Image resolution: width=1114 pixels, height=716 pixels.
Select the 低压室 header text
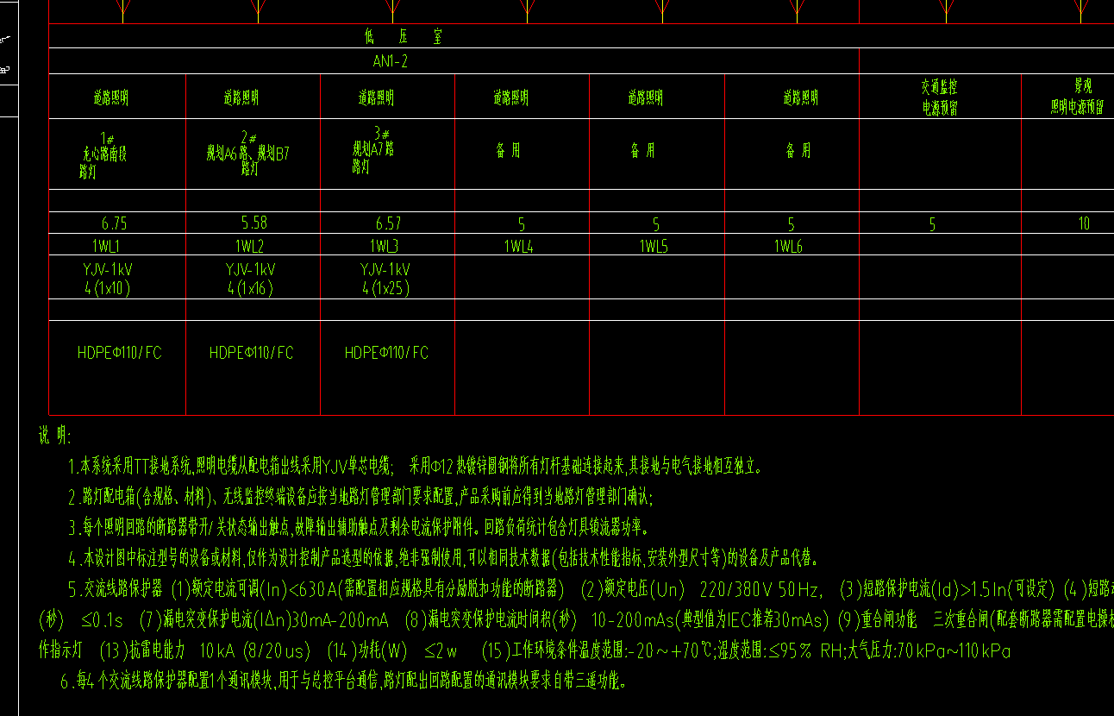[x=403, y=36]
